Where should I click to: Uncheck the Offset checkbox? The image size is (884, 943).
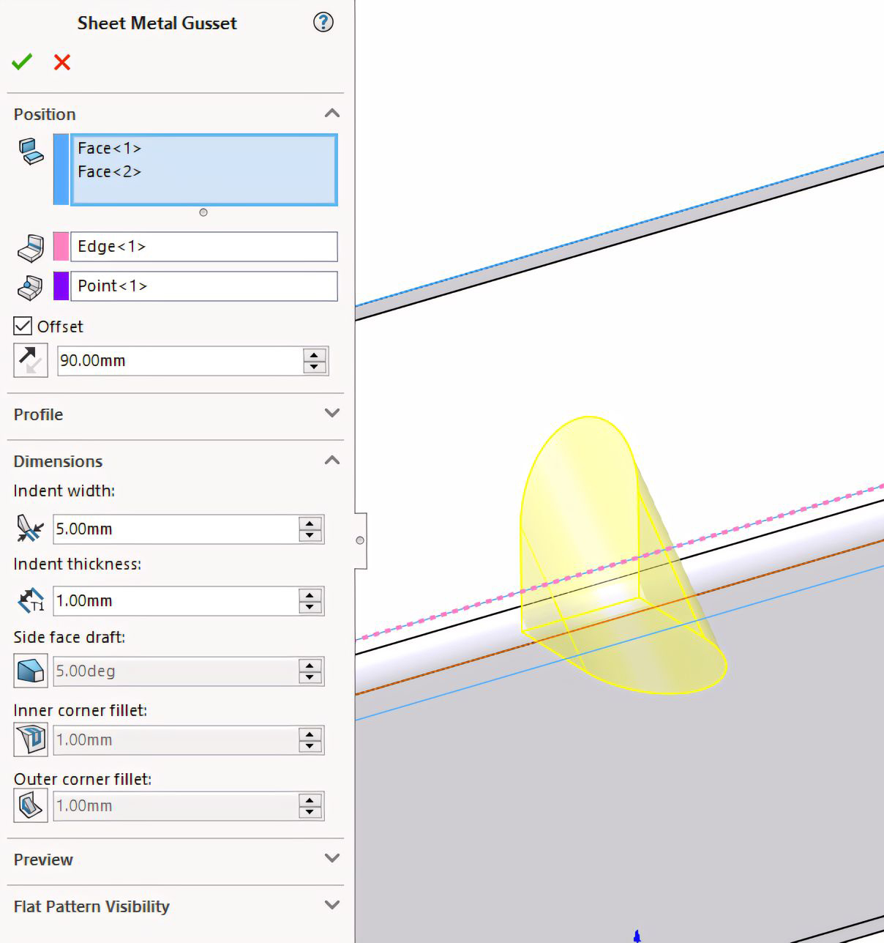coord(23,326)
